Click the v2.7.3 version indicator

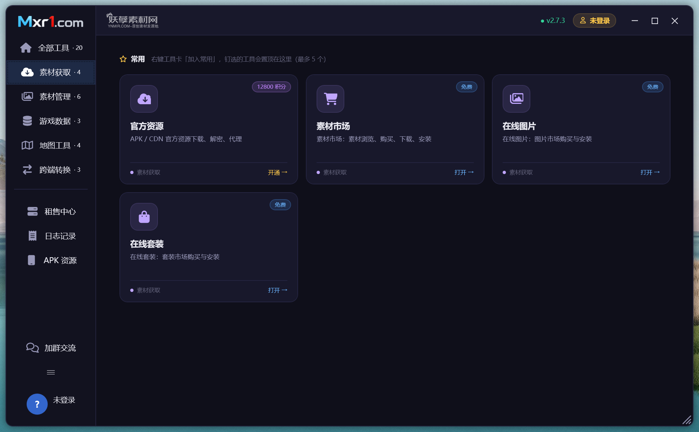pyautogui.click(x=553, y=21)
